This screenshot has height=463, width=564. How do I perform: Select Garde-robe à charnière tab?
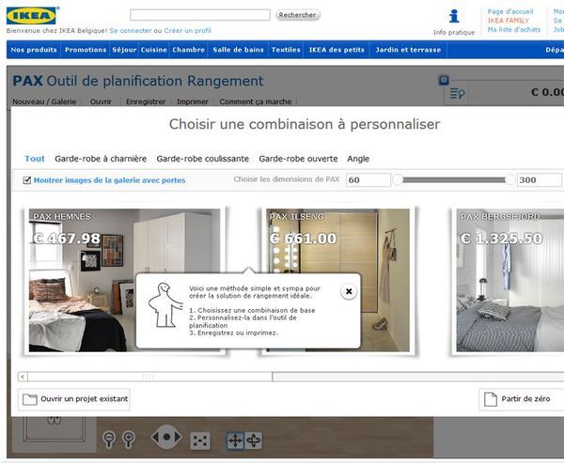click(x=101, y=159)
